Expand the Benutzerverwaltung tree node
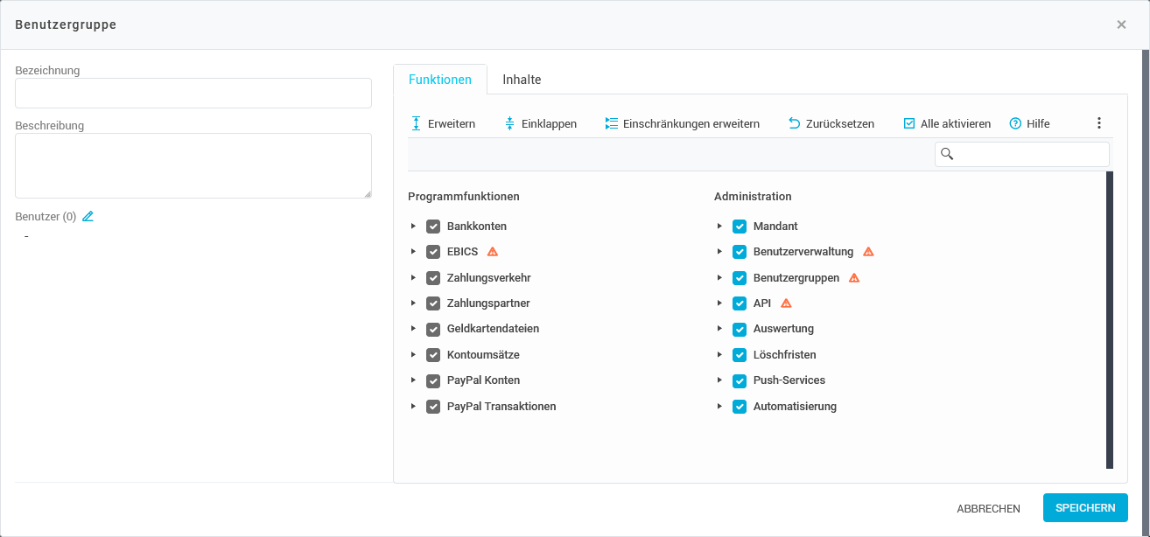This screenshot has width=1150, height=537. pos(719,252)
